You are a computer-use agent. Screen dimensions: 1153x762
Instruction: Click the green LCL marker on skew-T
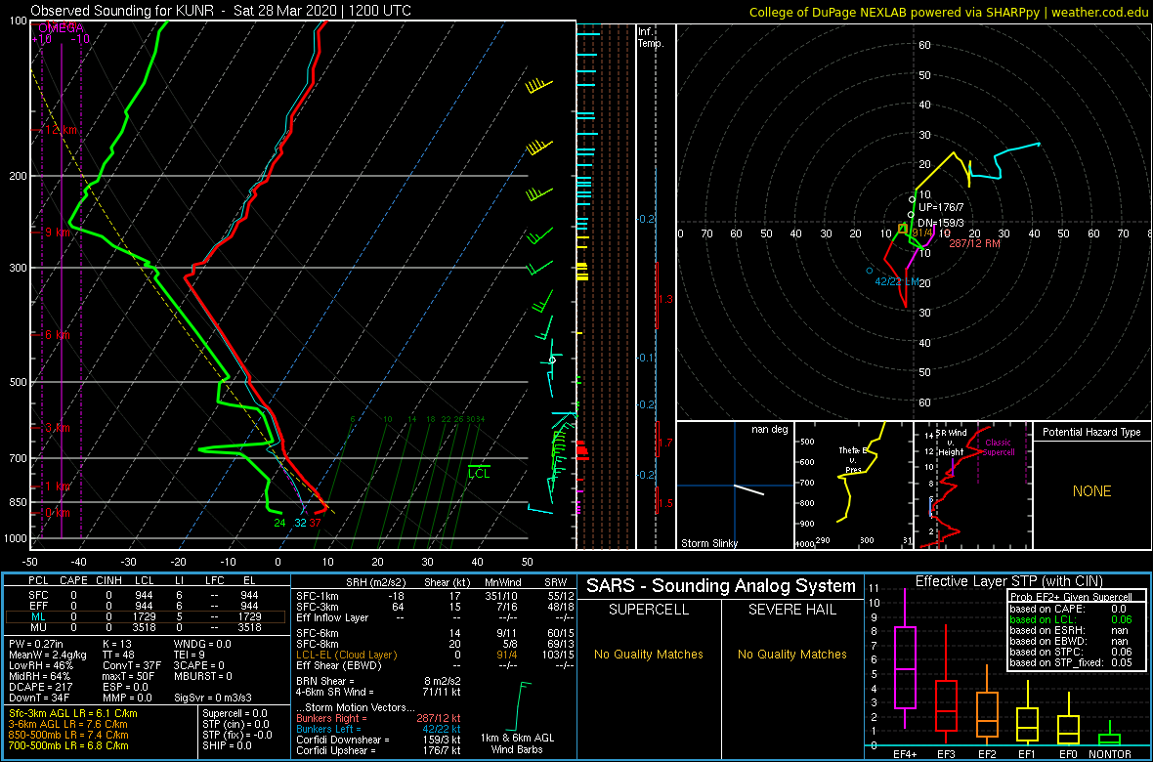[x=479, y=473]
